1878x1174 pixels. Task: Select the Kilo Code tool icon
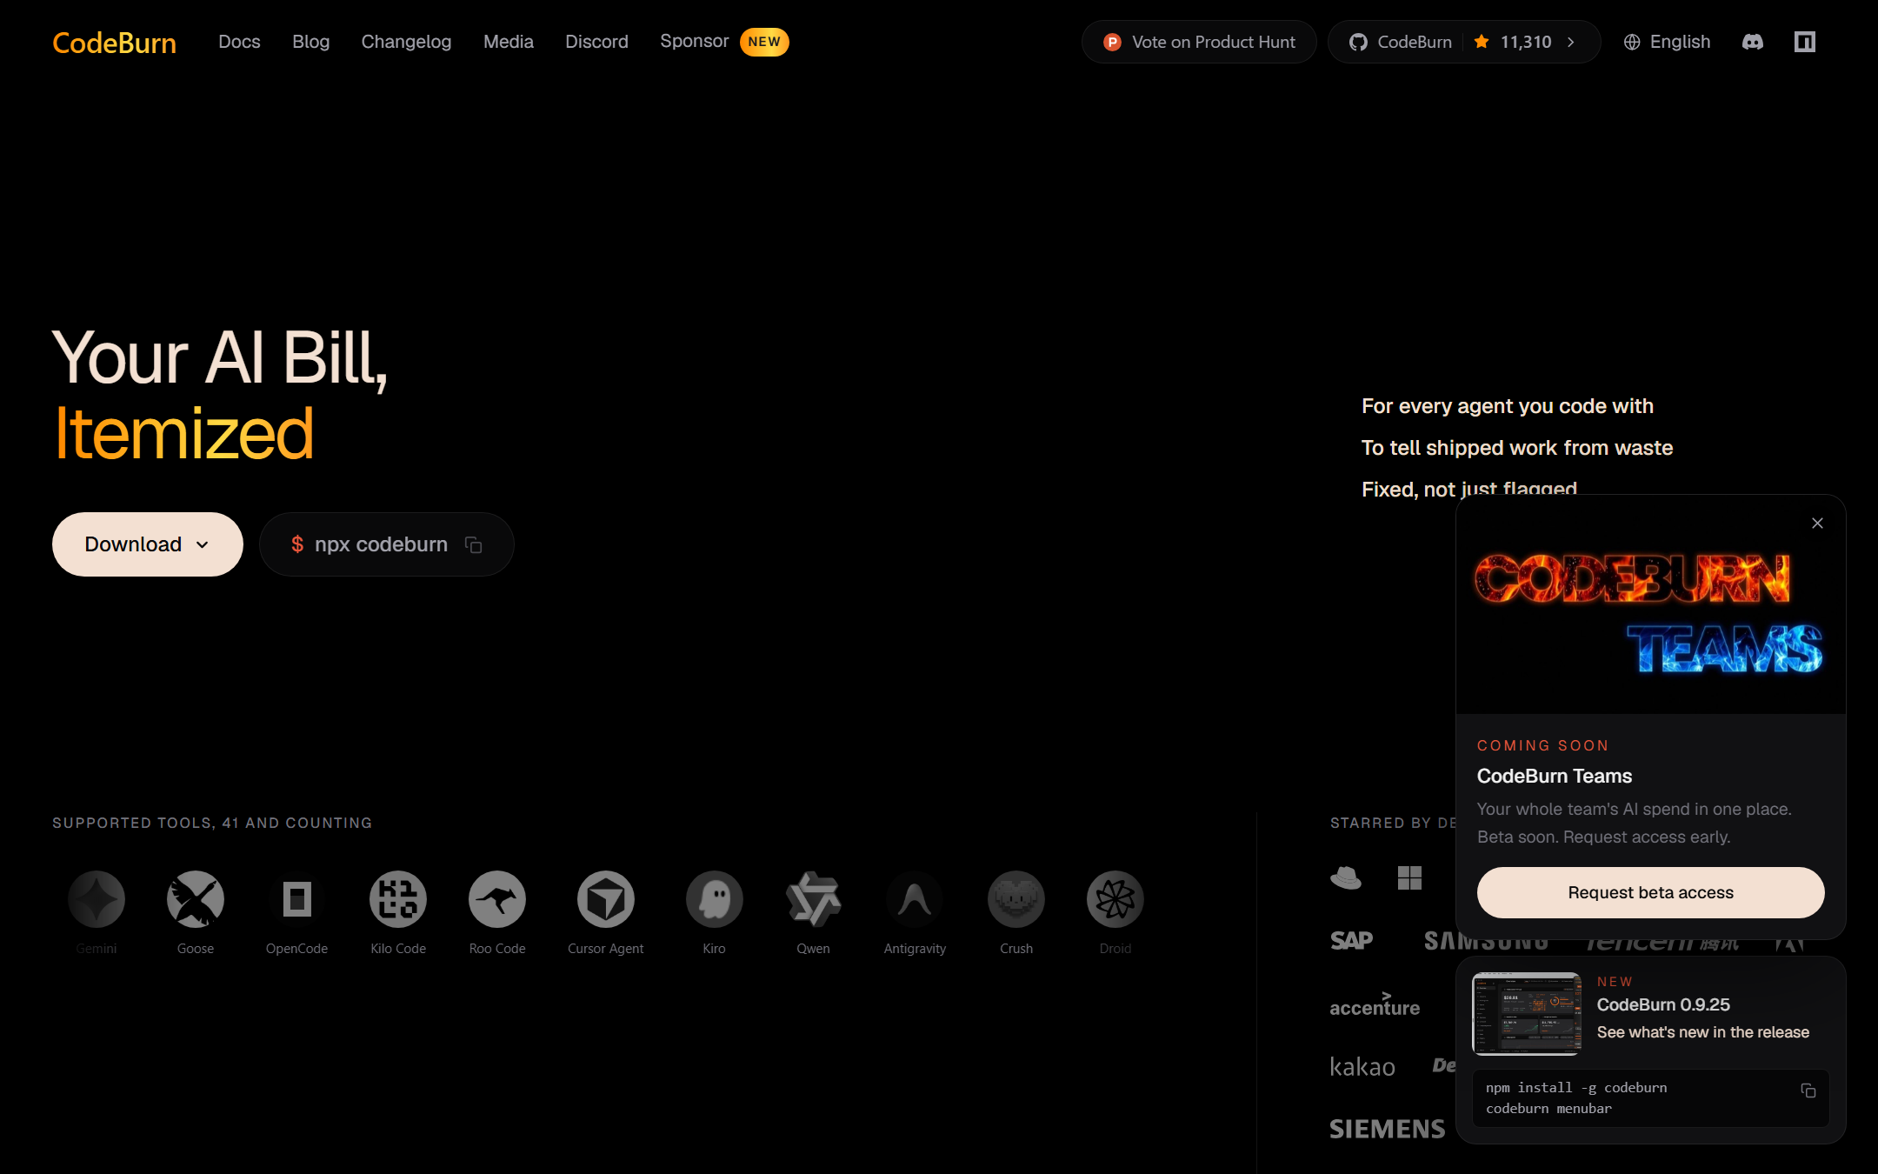coord(398,899)
